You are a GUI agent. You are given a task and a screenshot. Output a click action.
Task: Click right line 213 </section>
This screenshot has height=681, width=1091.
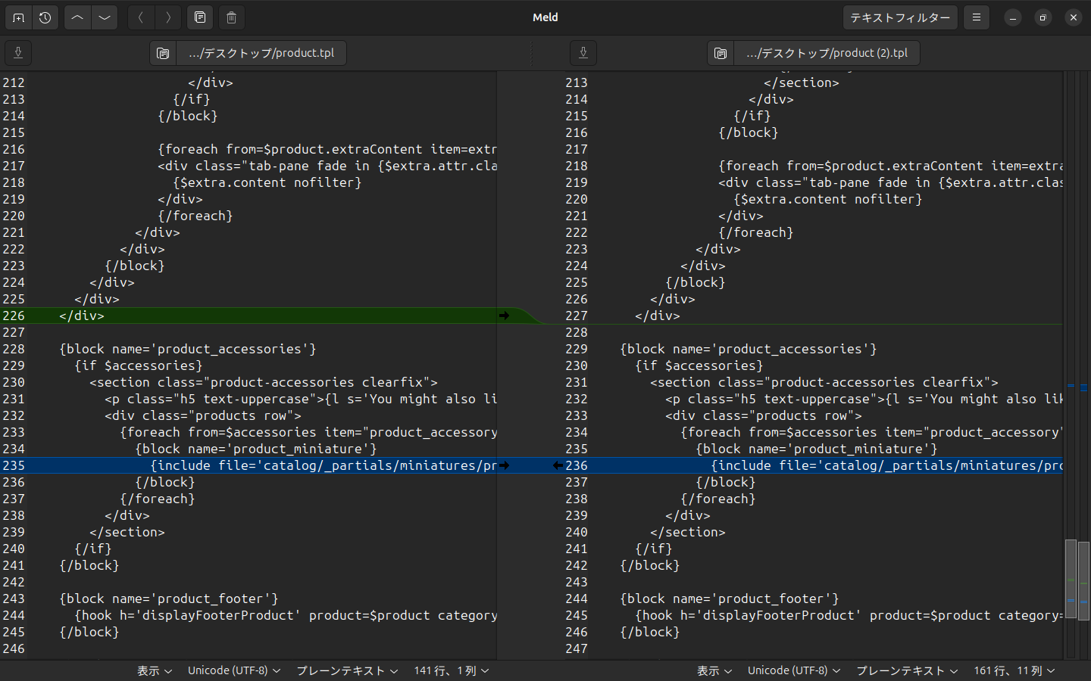[x=802, y=82]
